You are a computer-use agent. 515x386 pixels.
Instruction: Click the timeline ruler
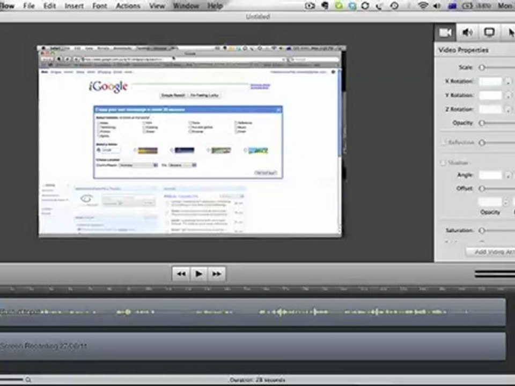pyautogui.click(x=256, y=289)
